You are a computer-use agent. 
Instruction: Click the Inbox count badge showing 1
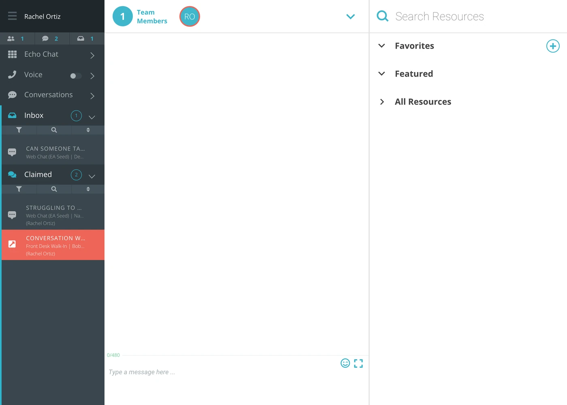[x=76, y=116]
